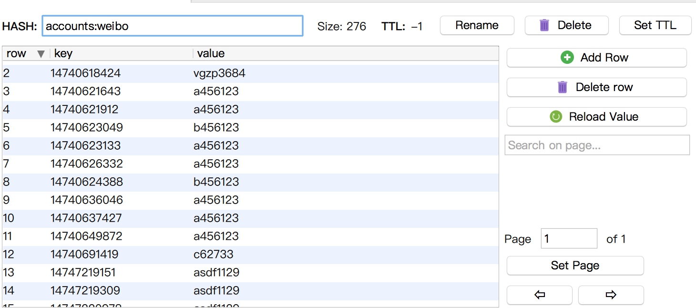Click row number 3 cell
The height and width of the screenshot is (308, 696).
(6, 92)
